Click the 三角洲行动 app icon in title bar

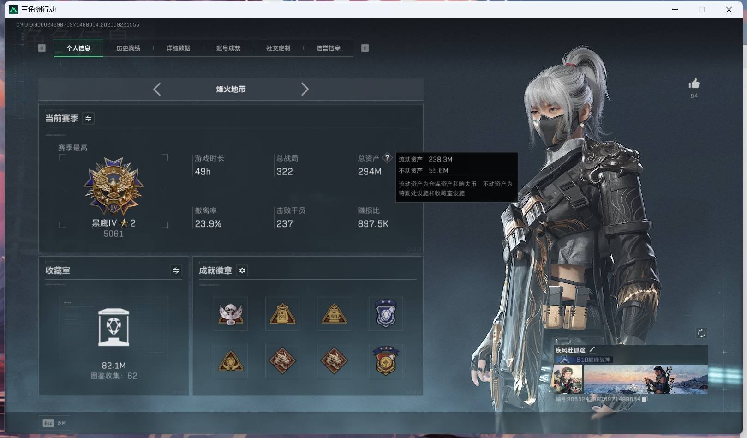(13, 10)
